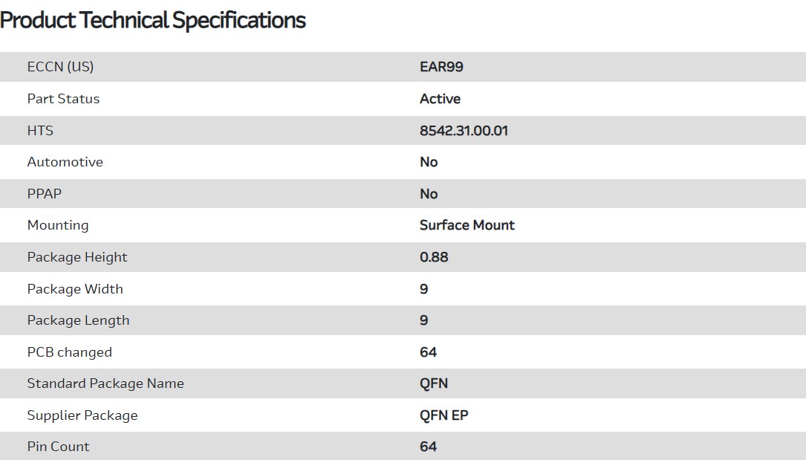Click the Standard Package Name value QFN

coord(434,383)
